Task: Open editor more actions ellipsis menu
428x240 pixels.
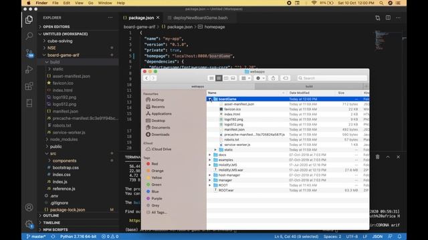Action: (x=399, y=18)
